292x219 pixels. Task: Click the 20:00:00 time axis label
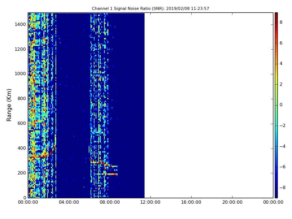[232, 202]
